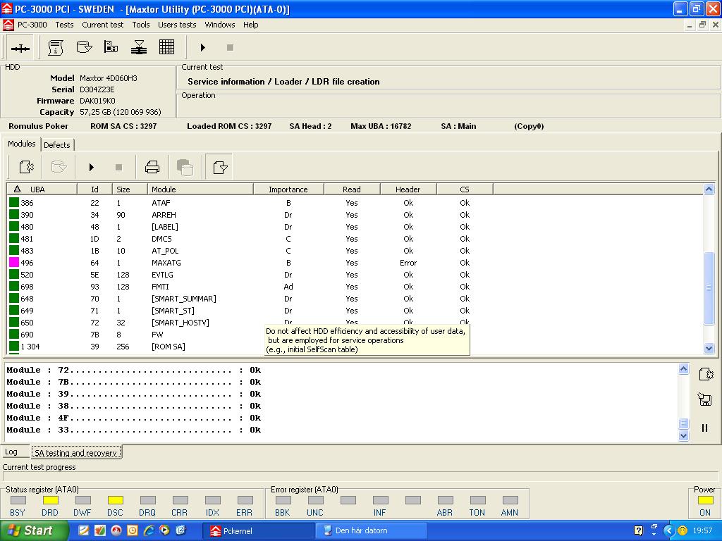This screenshot has width=722, height=541.
Task: Toggle the Power ON indicator
Action: [705, 500]
